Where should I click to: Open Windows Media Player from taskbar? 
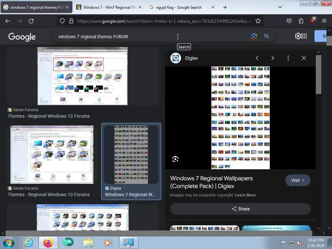(x=108, y=243)
